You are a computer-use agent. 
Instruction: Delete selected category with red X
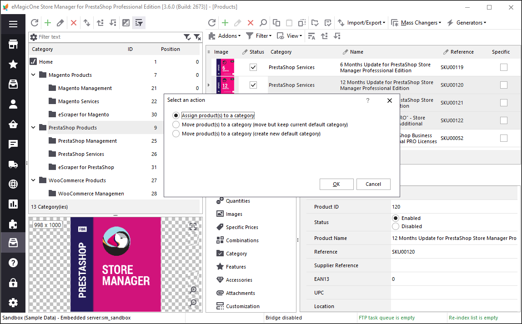(x=74, y=23)
